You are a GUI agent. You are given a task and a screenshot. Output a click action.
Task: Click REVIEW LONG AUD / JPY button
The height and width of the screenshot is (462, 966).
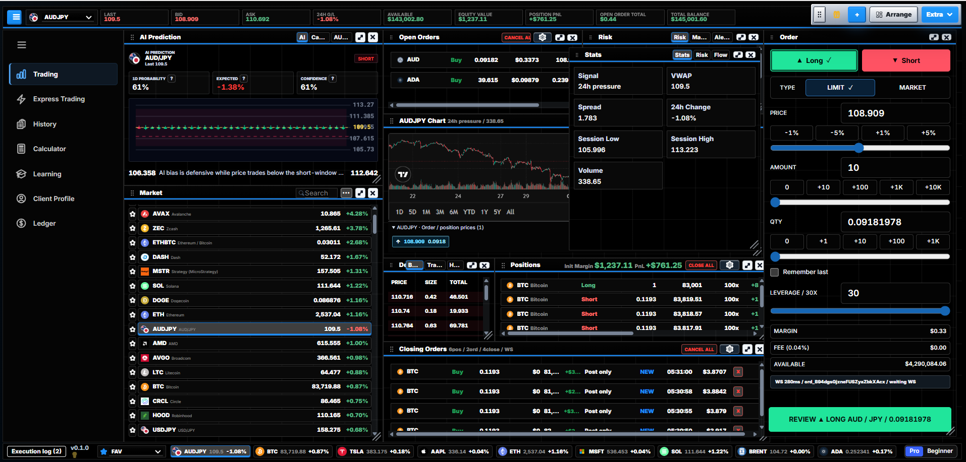(860, 419)
